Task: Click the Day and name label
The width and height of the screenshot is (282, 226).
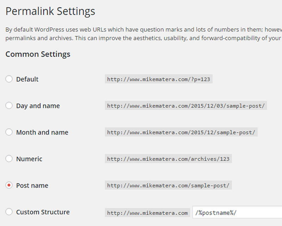Action: (38, 106)
